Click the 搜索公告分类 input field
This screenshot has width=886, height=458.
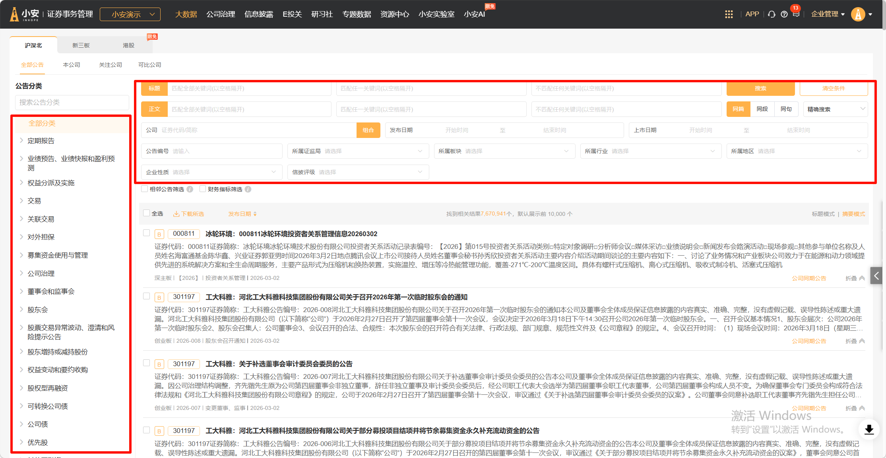(72, 102)
